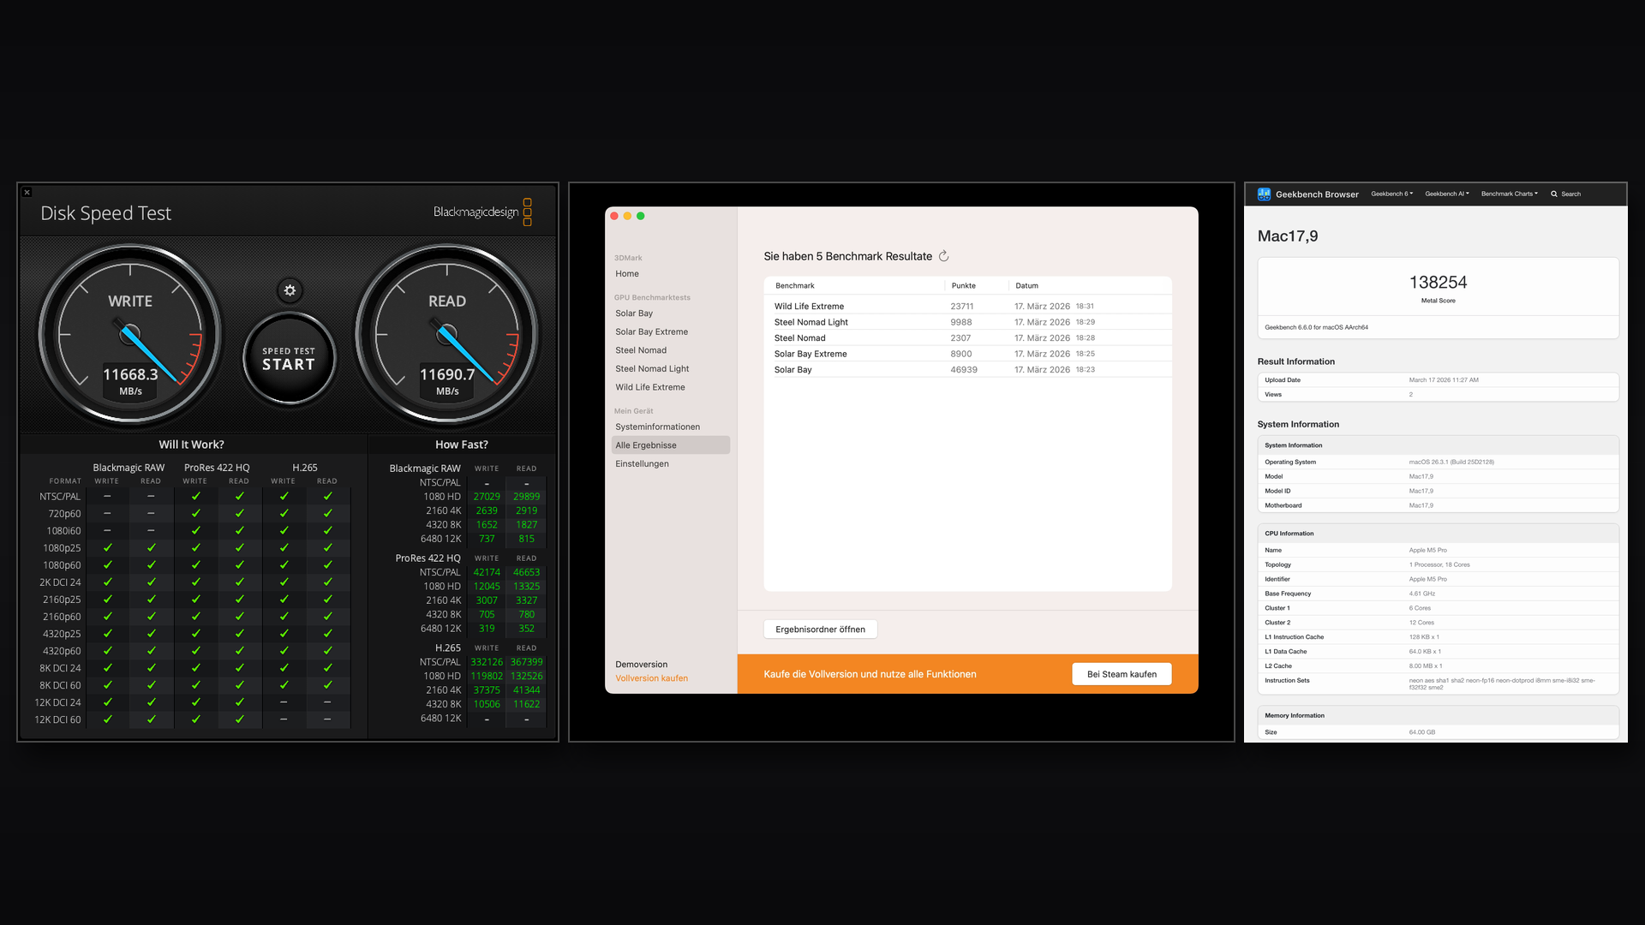Open Disk Speed Test settings gear
The height and width of the screenshot is (925, 1645).
coord(290,290)
